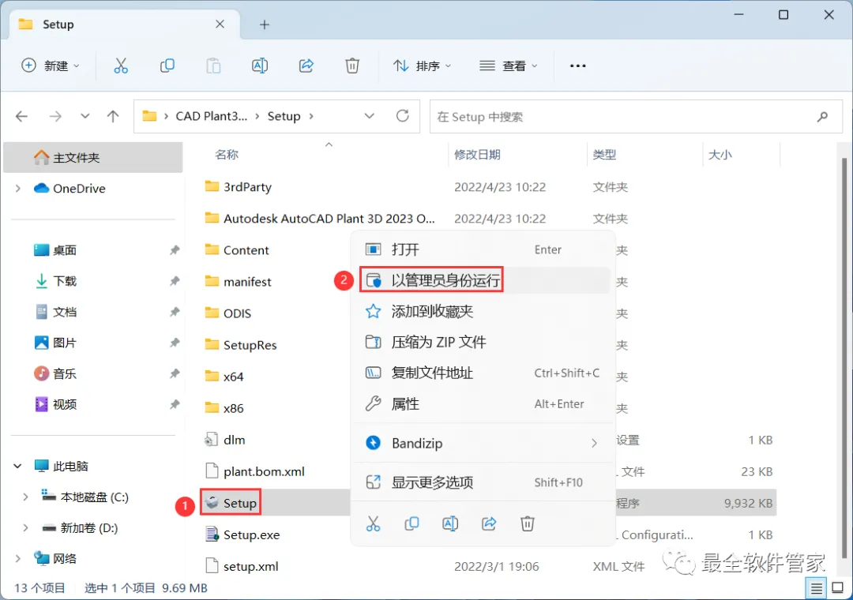The width and height of the screenshot is (853, 600).
Task: Click the cut icon in context menu
Action: coord(373,524)
